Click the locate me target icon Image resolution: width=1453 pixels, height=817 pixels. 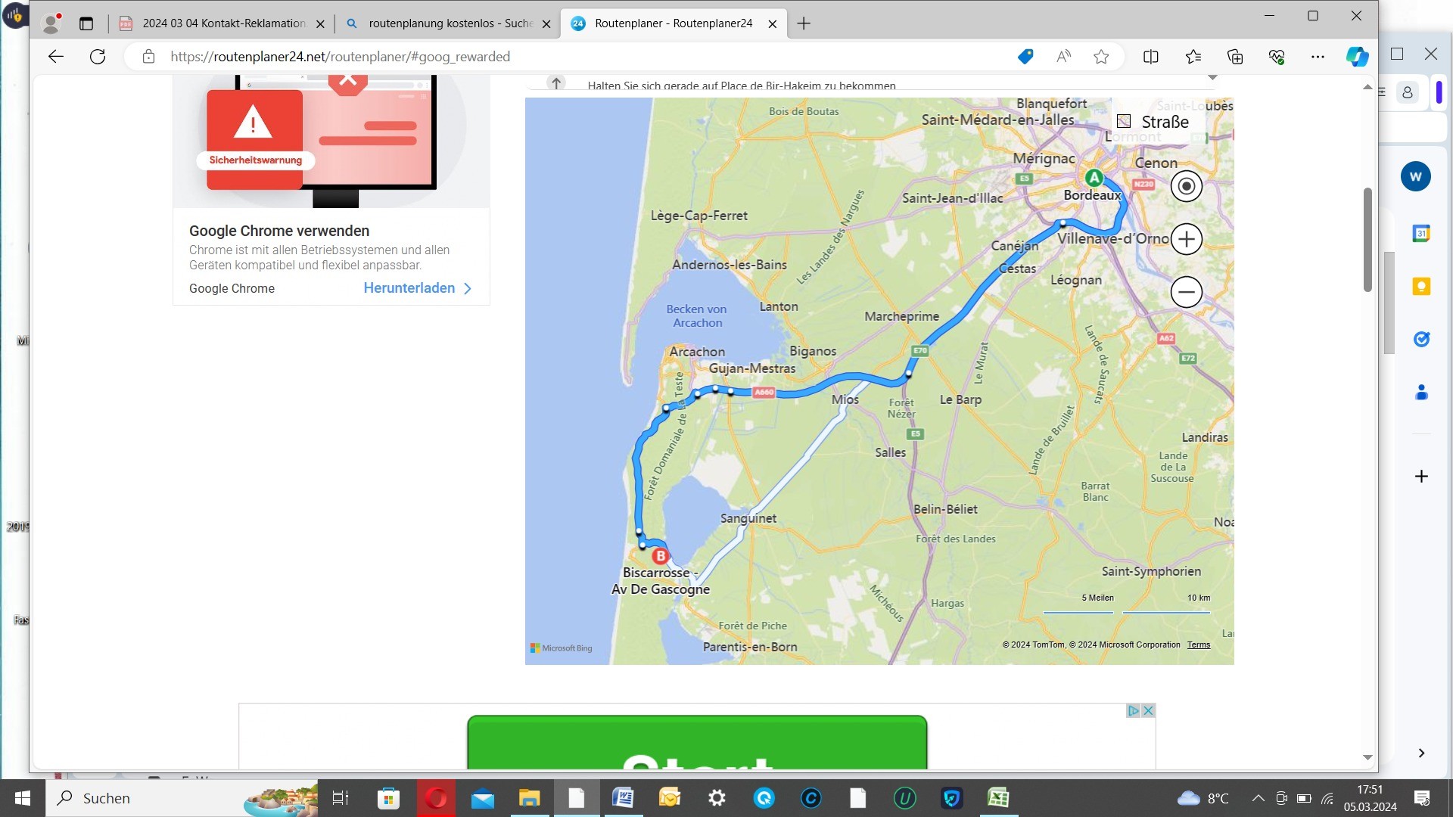point(1186,186)
